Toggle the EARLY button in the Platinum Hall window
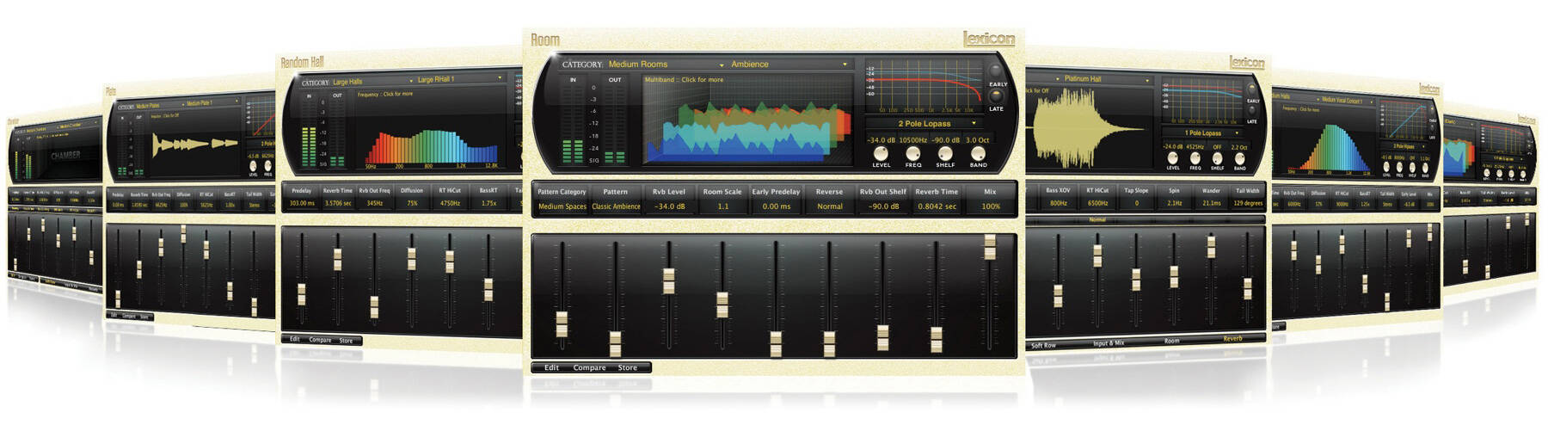 pyautogui.click(x=1251, y=89)
